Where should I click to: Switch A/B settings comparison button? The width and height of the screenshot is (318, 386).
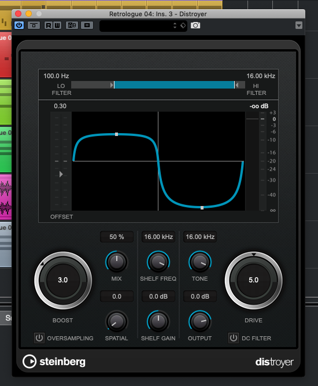(x=72, y=25)
